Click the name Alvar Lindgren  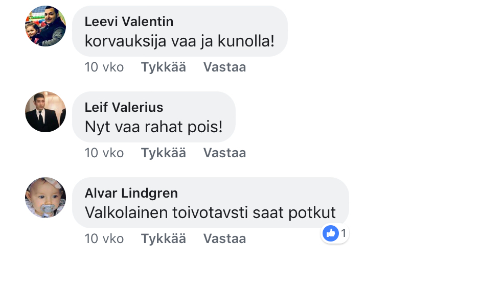click(131, 193)
